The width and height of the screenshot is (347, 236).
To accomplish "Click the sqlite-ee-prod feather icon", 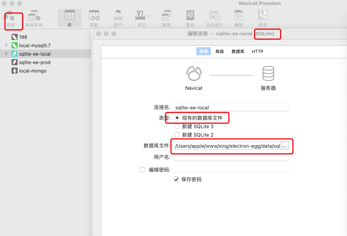I will point(15,62).
